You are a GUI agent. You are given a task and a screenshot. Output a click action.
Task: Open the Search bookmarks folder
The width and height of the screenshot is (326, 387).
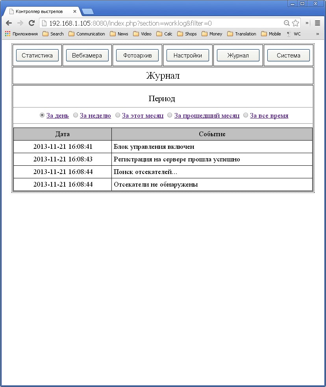(x=53, y=34)
